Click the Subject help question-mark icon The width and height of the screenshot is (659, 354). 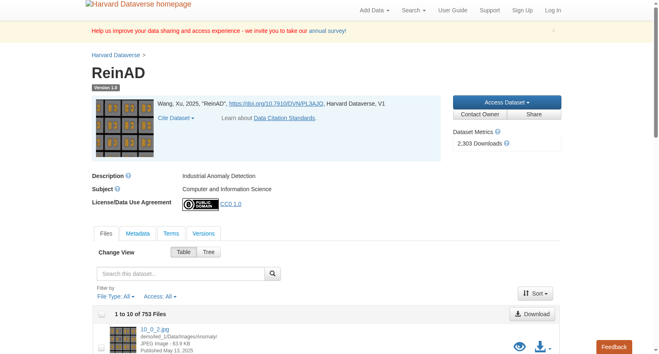pos(117,189)
